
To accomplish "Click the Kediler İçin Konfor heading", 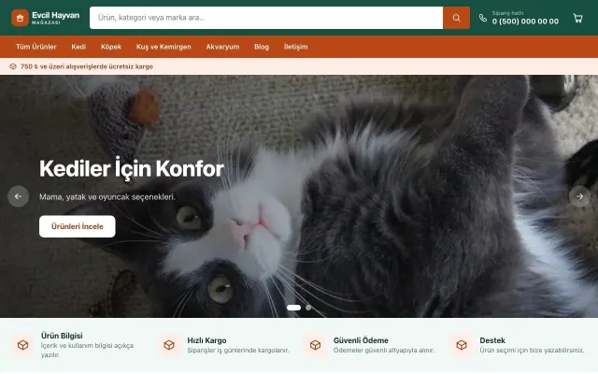I will coord(132,168).
